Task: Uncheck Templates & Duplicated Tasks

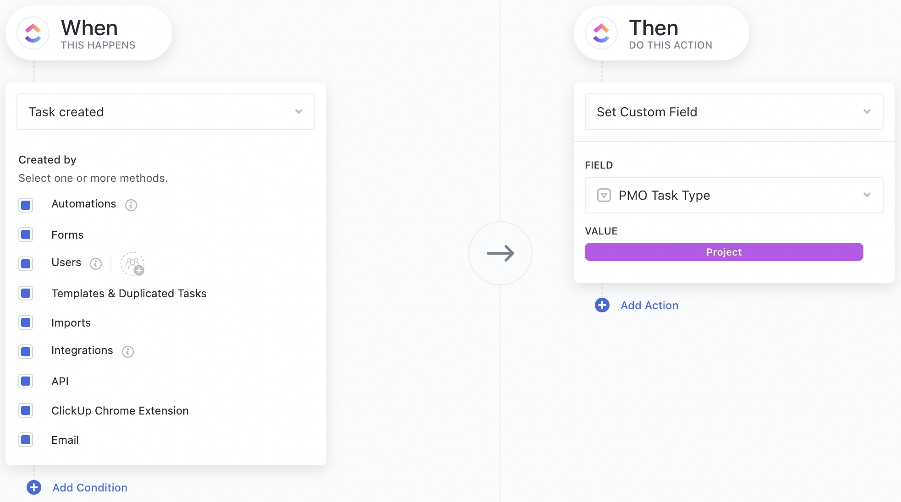Action: pos(26,293)
